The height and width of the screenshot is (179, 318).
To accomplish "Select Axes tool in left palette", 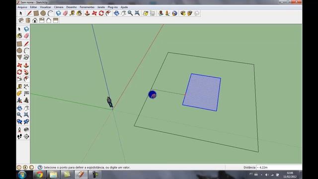I will click(x=19, y=100).
